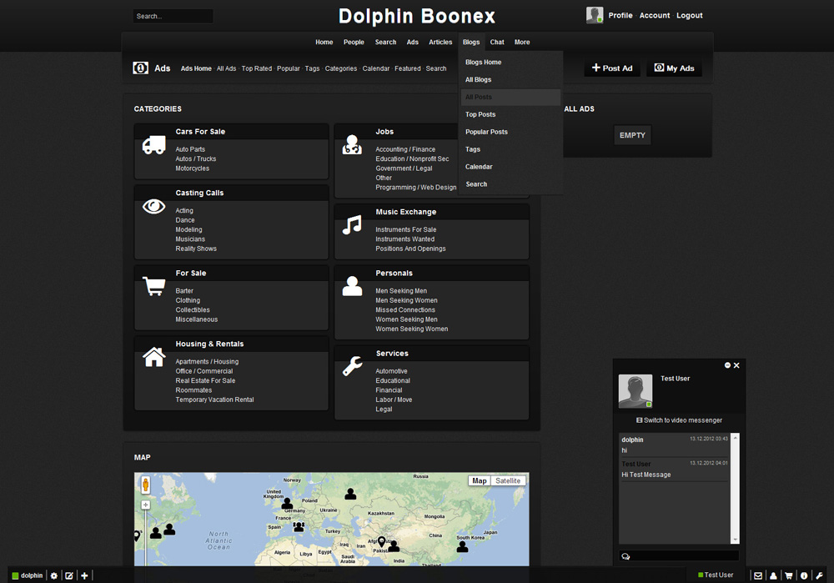The width and height of the screenshot is (834, 583).
Task: Click the plus icon in bottom bar
Action: point(84,575)
